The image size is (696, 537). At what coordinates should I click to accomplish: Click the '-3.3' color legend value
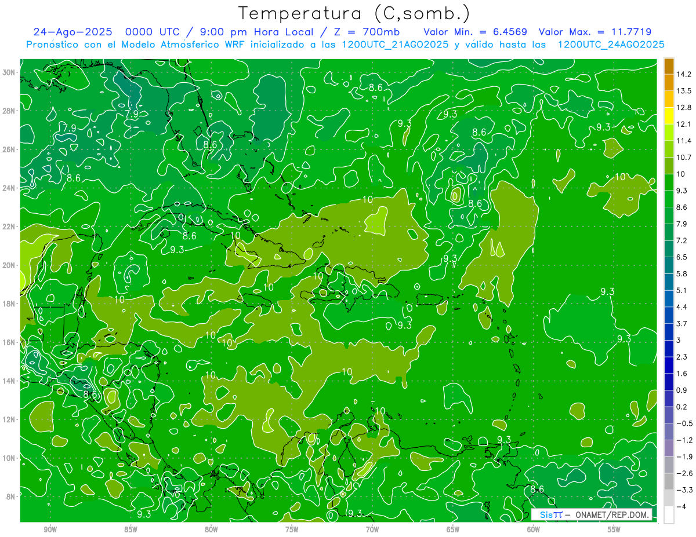click(x=684, y=490)
